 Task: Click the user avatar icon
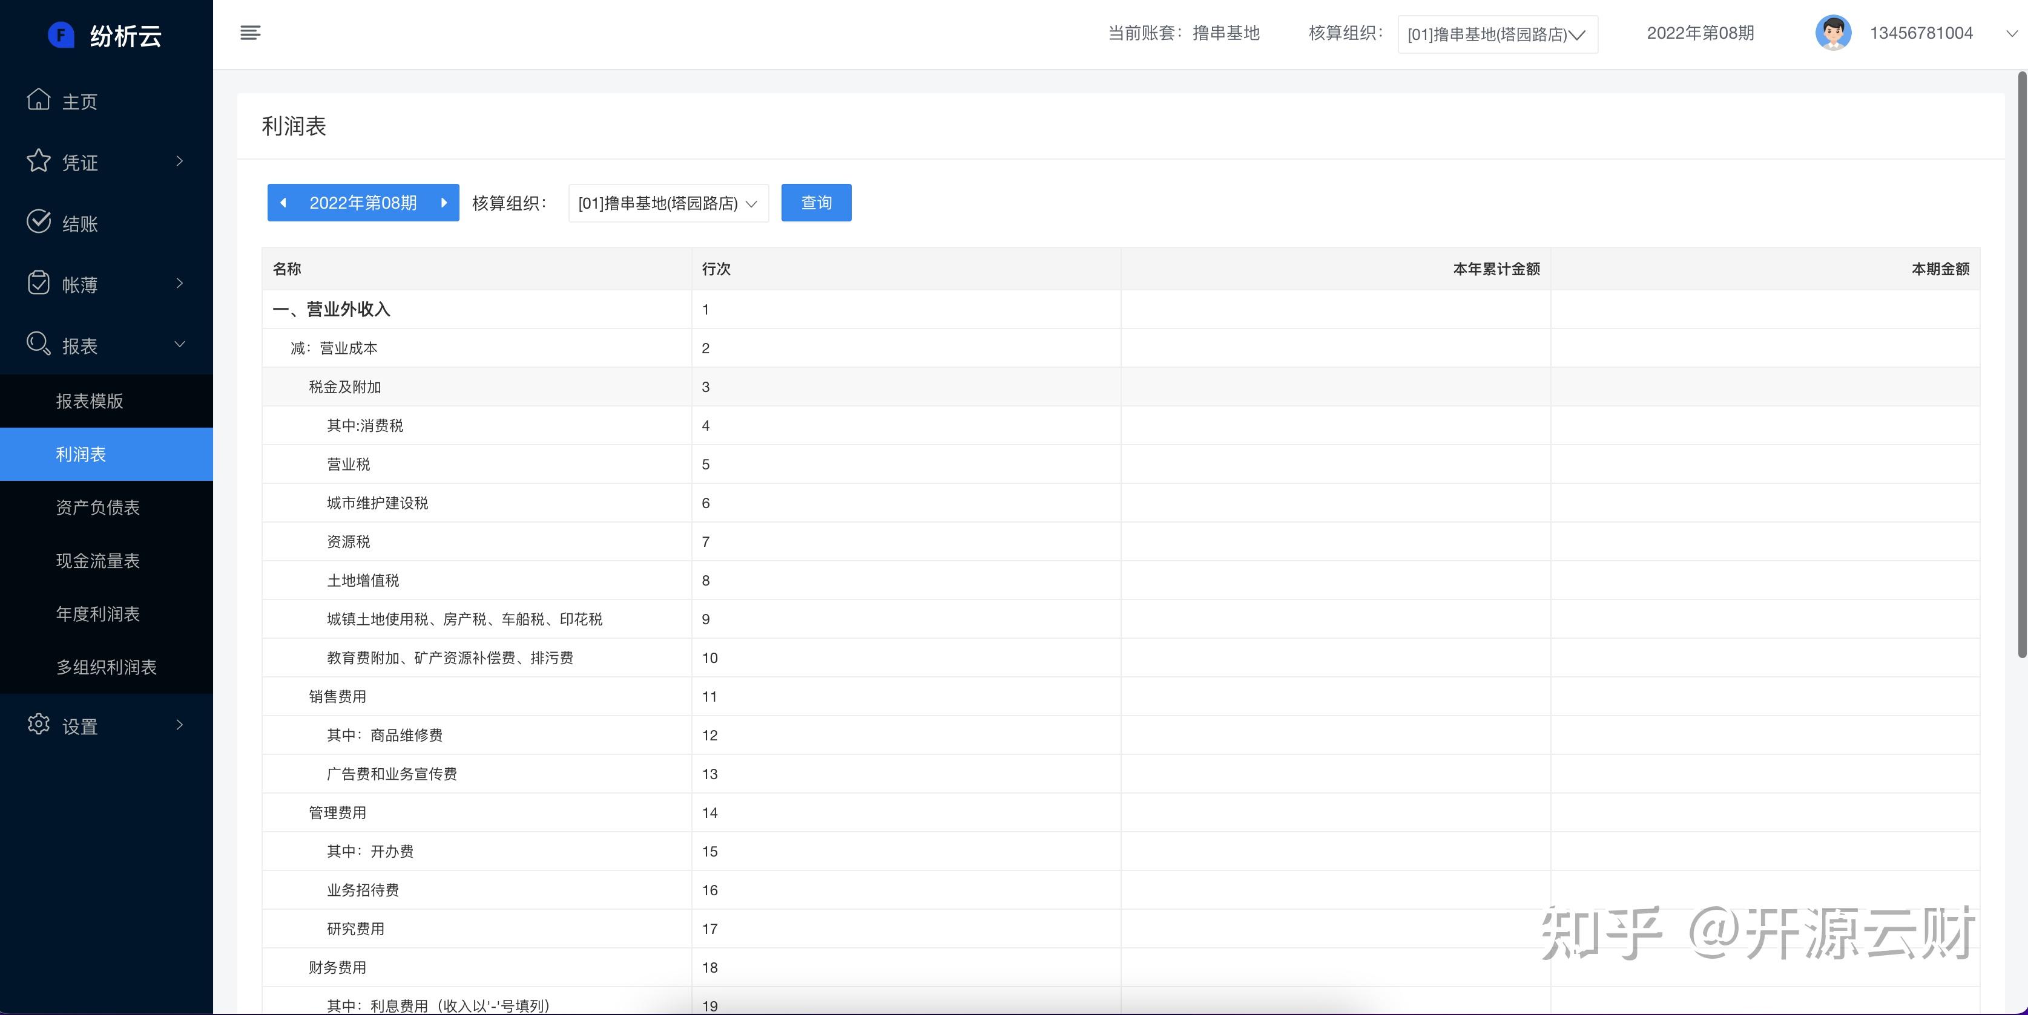[1834, 33]
